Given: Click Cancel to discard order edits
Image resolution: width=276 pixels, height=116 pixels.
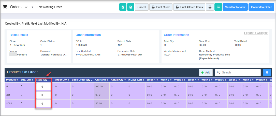Looking at the screenshot, I should click(x=142, y=7).
